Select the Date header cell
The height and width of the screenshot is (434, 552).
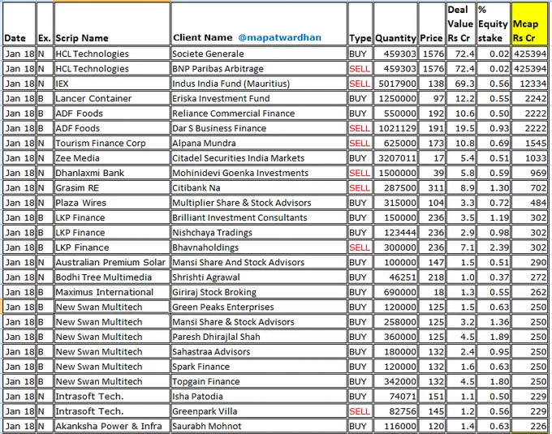[19, 24]
